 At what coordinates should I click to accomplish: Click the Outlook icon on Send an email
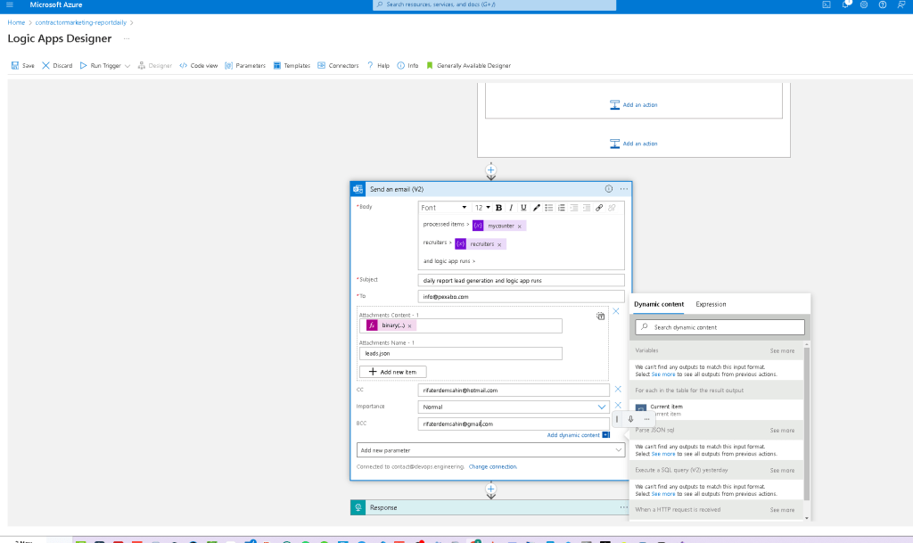pos(358,189)
